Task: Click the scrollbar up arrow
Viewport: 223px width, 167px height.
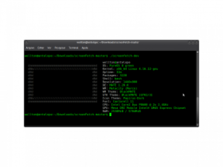Action: (x=198, y=52)
